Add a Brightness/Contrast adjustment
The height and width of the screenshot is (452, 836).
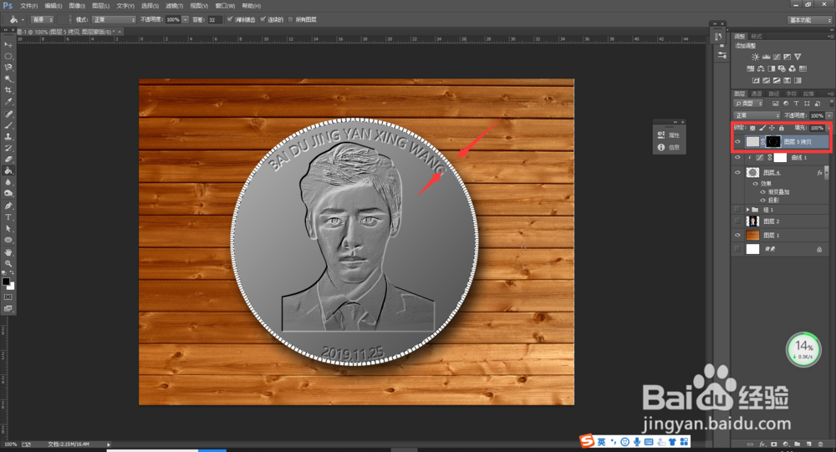(x=755, y=57)
